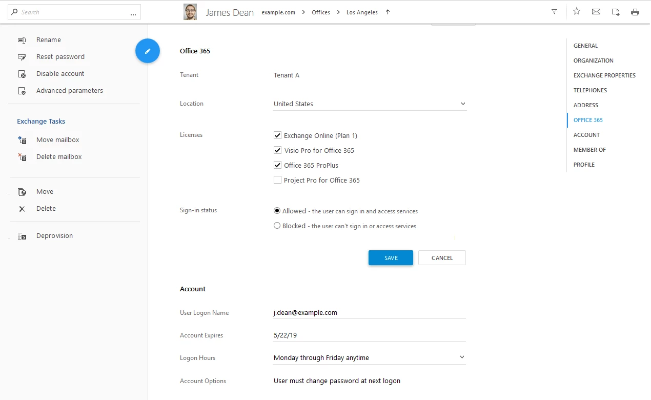This screenshot has width=651, height=400.
Task: Click the Search input box
Action: [x=74, y=12]
